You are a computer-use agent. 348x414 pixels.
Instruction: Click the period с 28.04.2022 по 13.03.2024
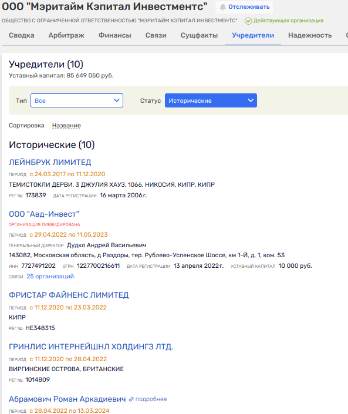point(69,411)
